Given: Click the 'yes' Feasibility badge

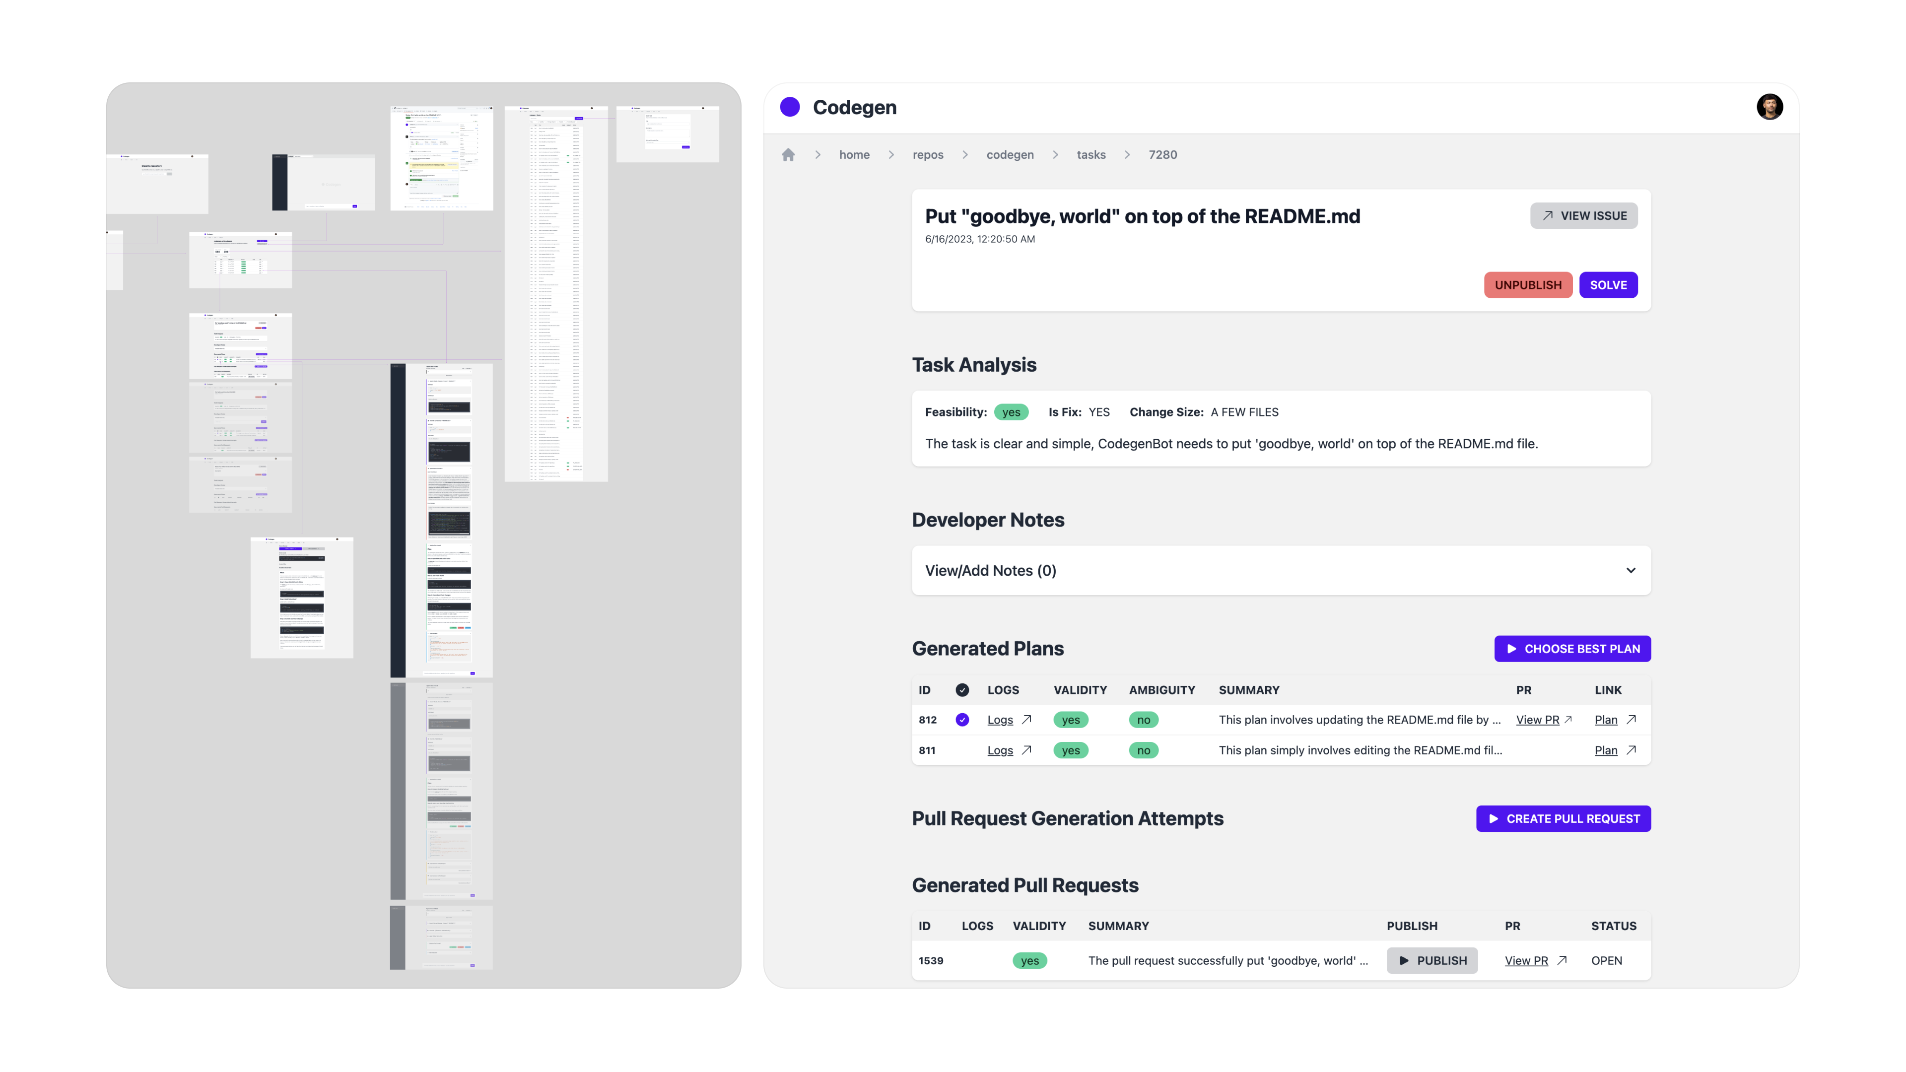Looking at the screenshot, I should pos(1011,412).
